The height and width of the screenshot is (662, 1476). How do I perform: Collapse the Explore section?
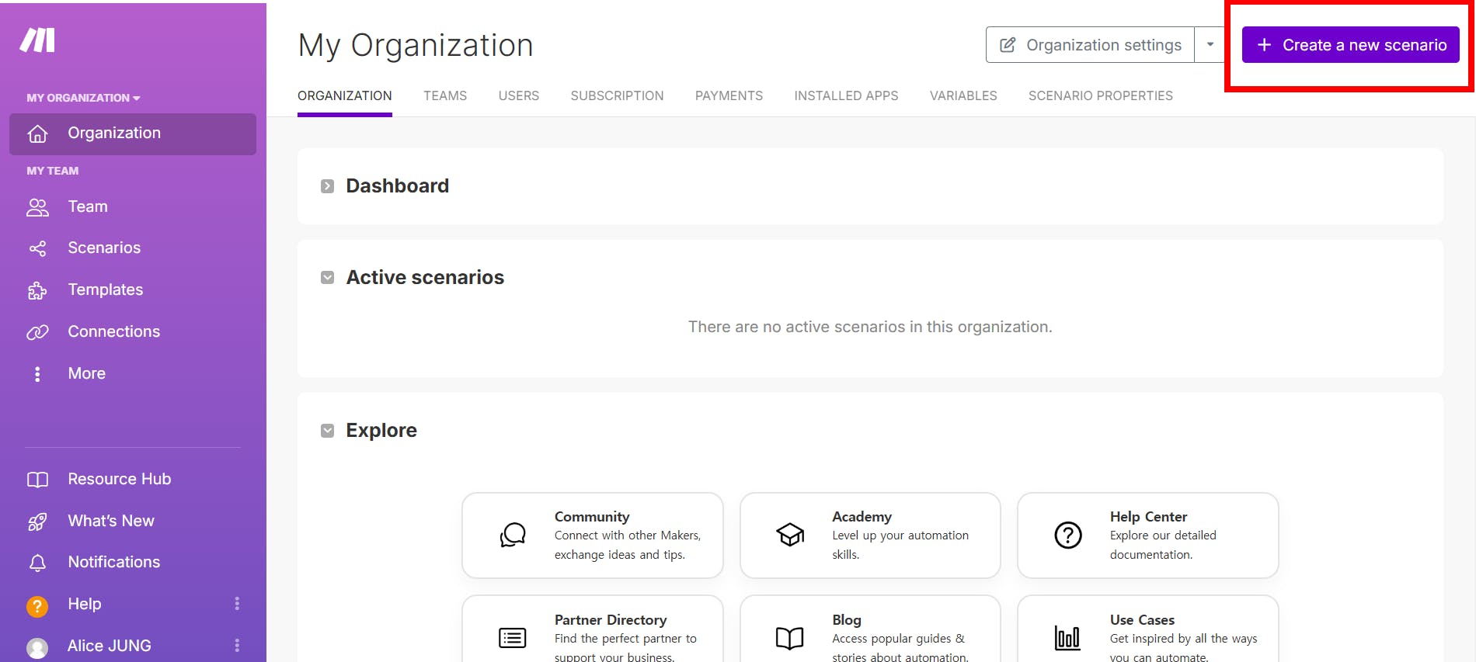point(328,431)
